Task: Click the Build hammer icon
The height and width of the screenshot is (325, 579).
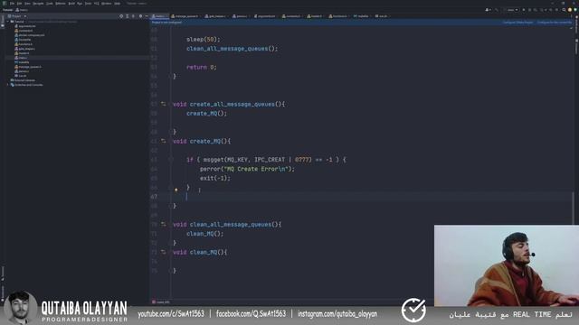Action: click(497, 10)
